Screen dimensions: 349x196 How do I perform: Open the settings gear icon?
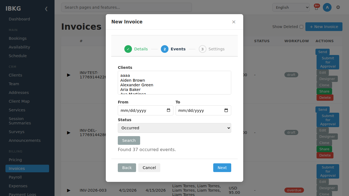point(338,7)
